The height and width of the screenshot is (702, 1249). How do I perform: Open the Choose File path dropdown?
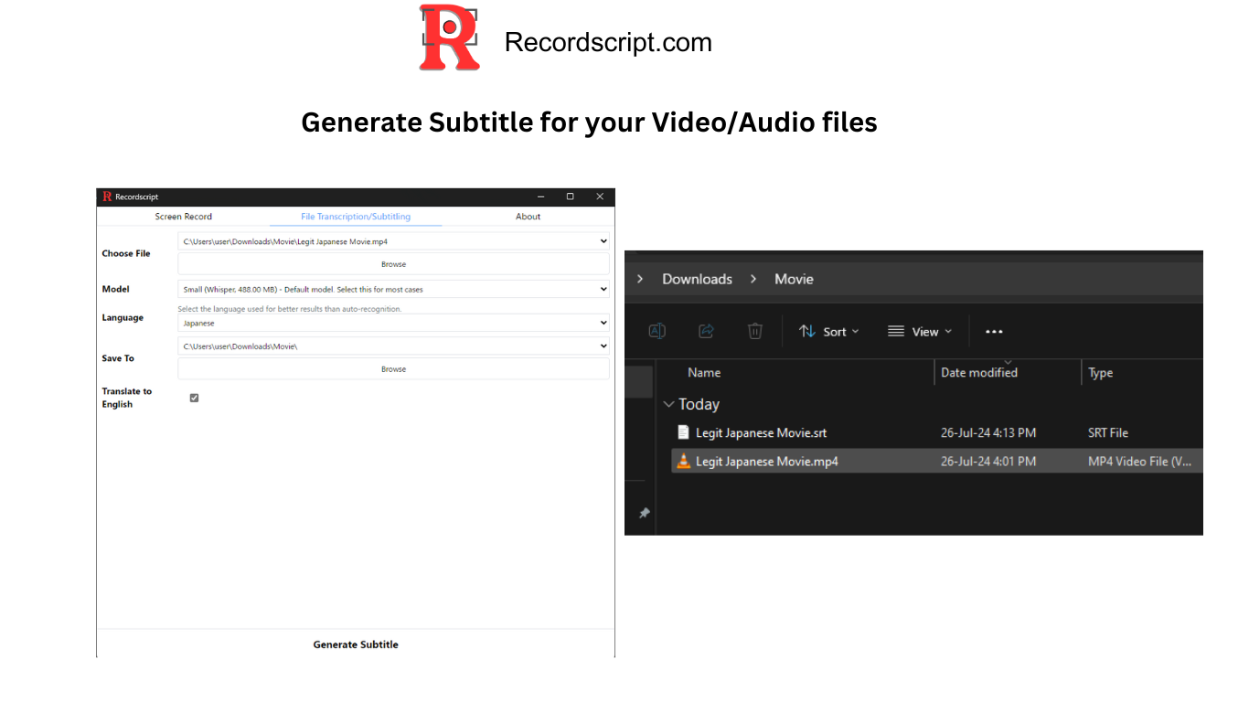[x=393, y=241]
